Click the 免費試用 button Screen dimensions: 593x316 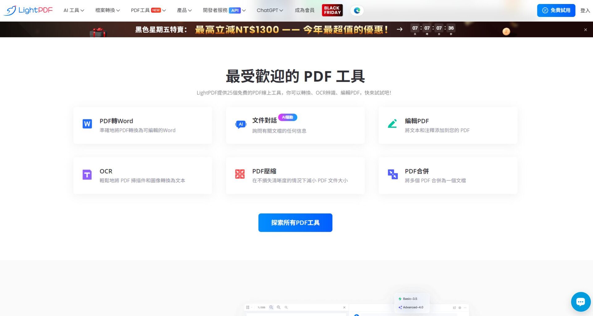(556, 10)
